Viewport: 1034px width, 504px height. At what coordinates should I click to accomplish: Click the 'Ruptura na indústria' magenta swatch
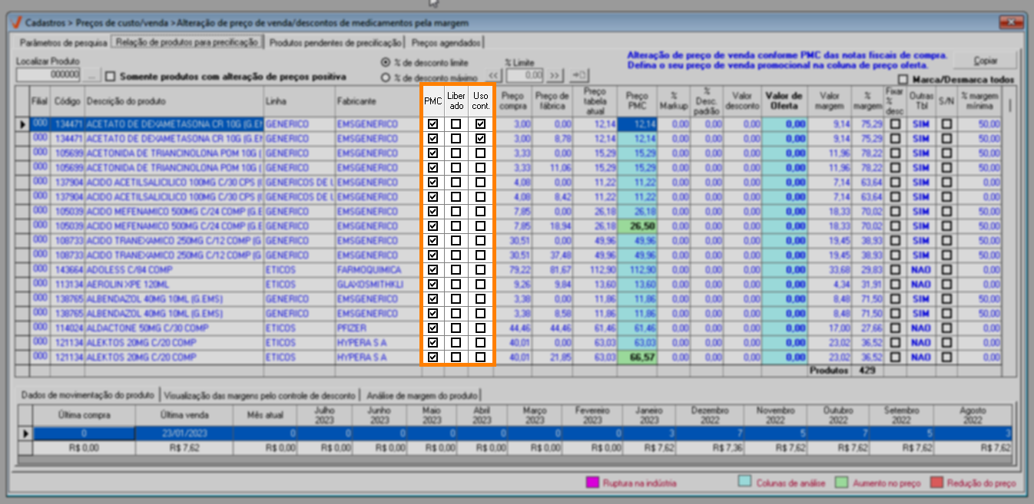(592, 483)
